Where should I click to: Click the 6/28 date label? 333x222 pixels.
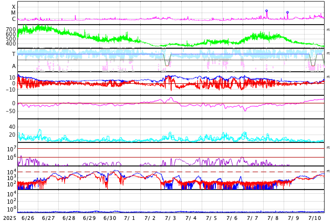(x=69, y=218)
